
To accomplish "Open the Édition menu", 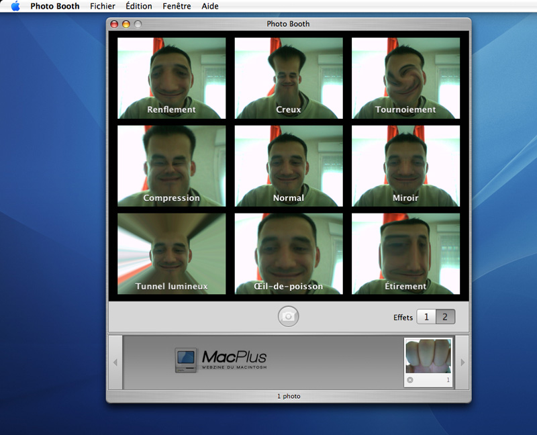I will [x=139, y=6].
